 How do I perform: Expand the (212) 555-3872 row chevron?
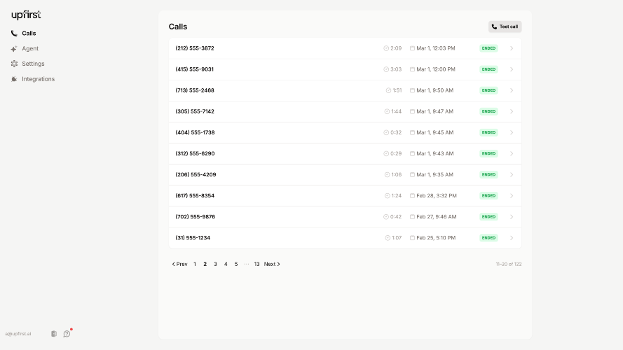[512, 48]
